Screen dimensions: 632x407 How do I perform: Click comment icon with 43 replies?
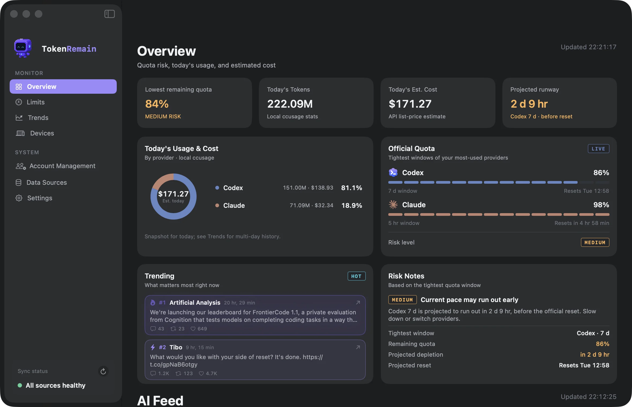click(x=153, y=329)
